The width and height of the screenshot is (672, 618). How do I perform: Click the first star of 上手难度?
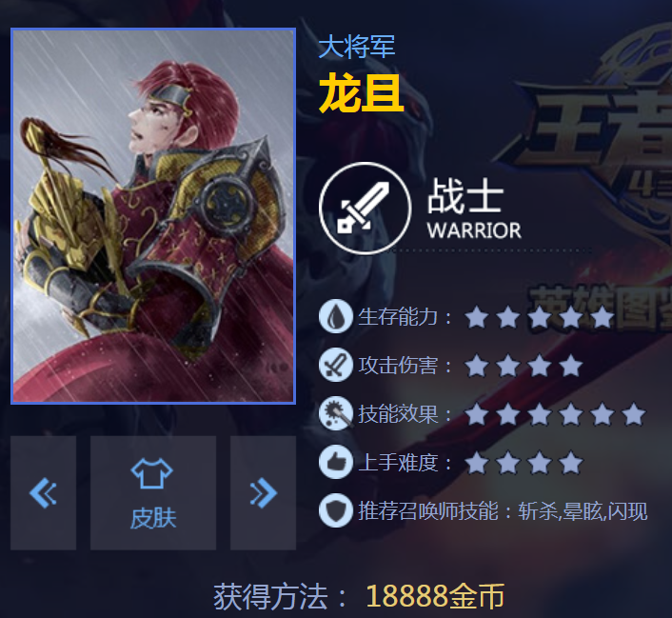pos(477,463)
